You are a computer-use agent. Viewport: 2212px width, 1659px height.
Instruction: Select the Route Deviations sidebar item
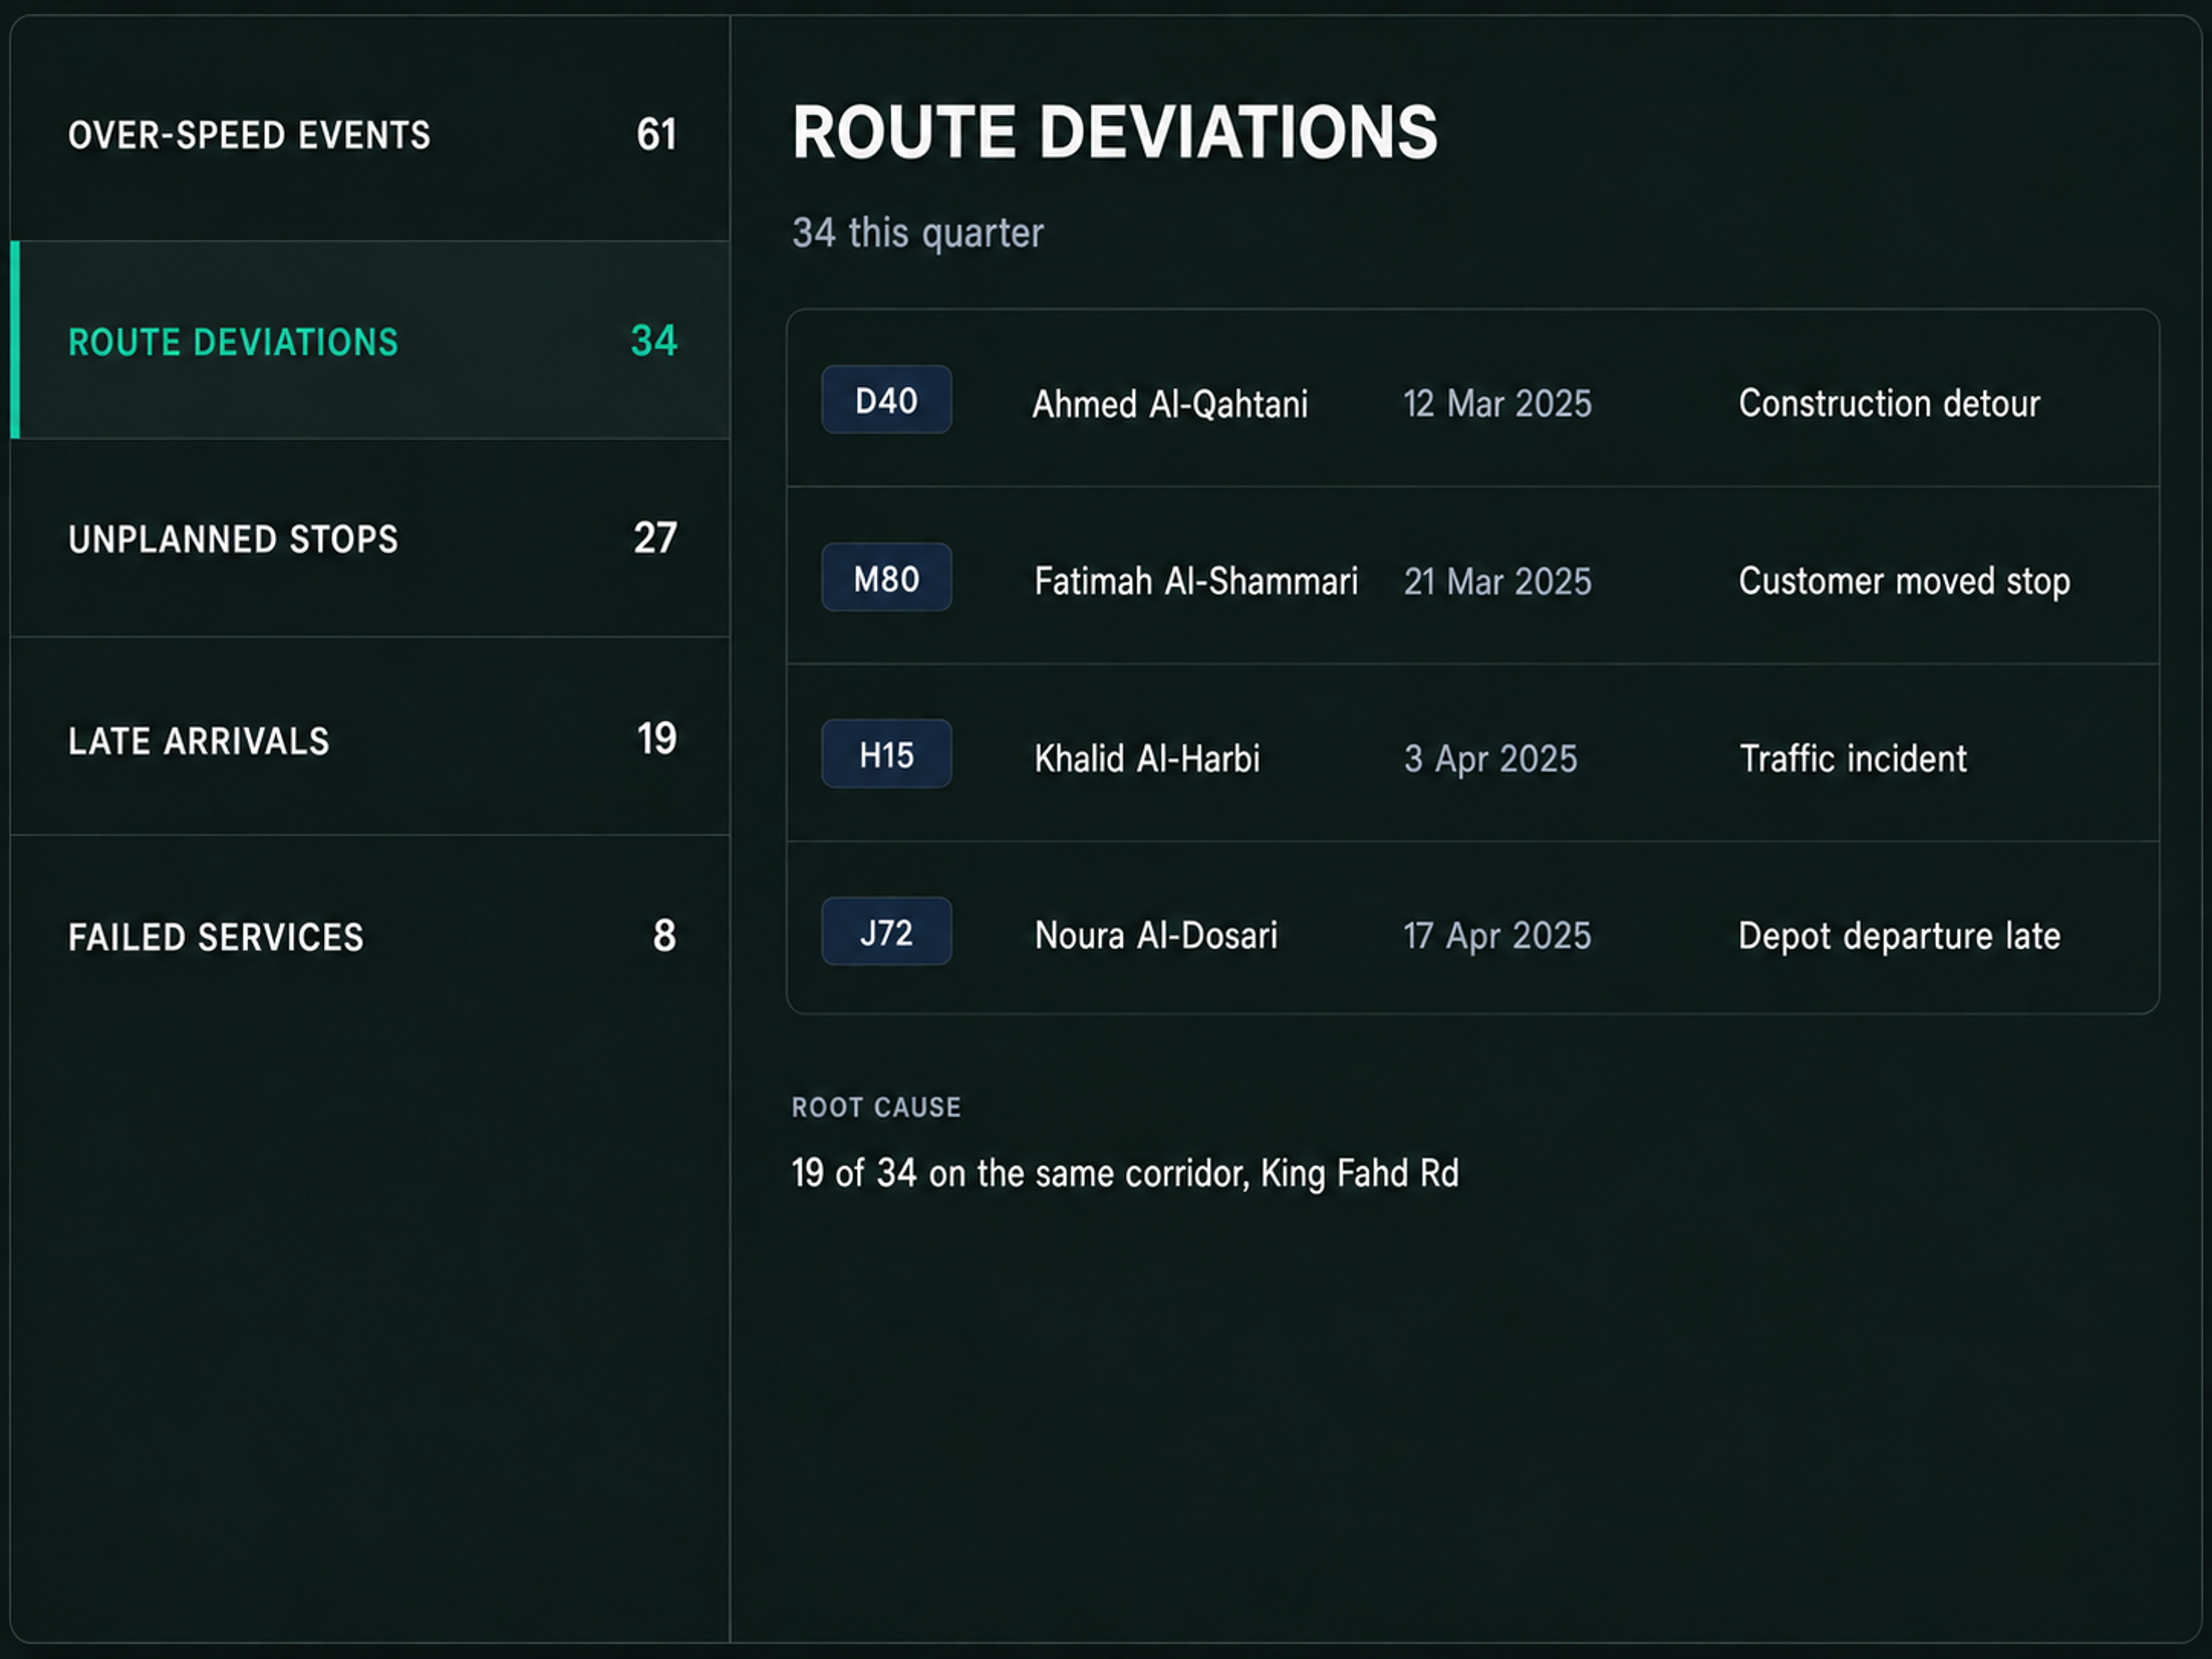tap(370, 340)
